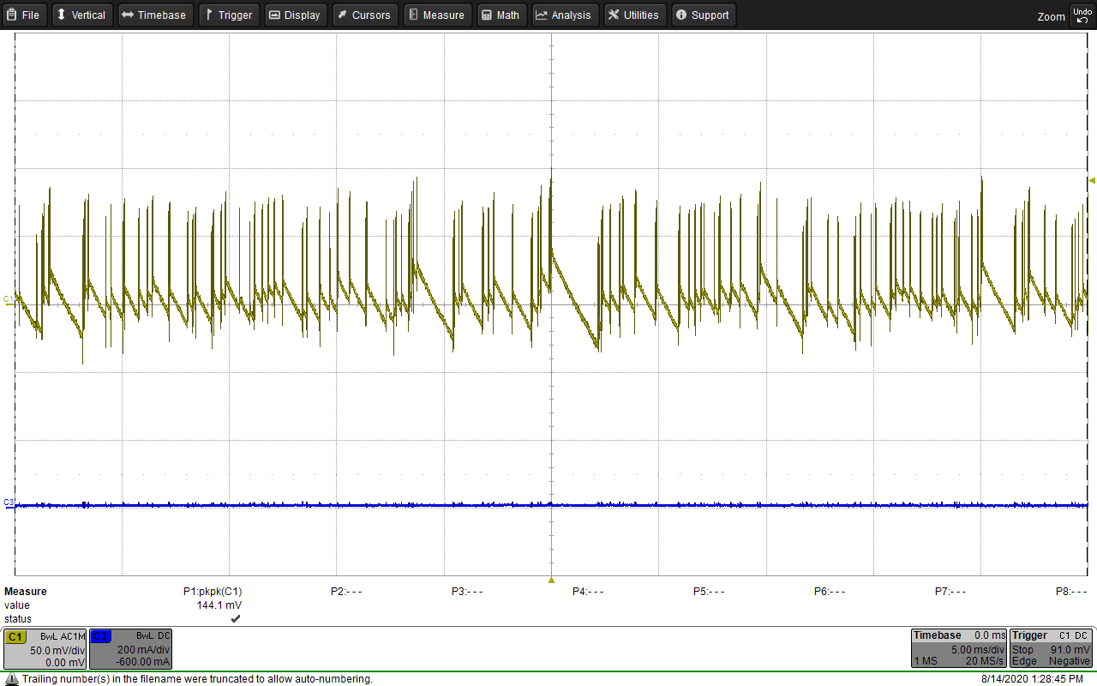Click the P1 status checkmark icon

[x=236, y=619]
